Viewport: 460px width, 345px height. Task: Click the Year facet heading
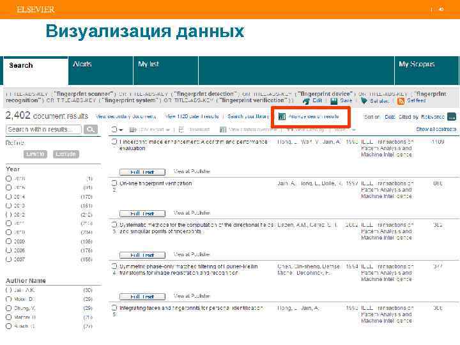13,169
